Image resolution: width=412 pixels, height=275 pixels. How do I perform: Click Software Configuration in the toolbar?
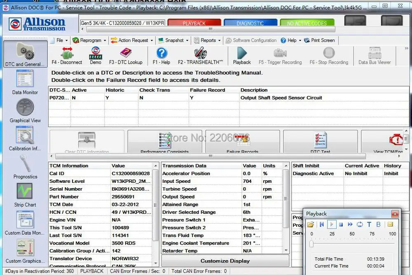pyautogui.click(x=251, y=40)
